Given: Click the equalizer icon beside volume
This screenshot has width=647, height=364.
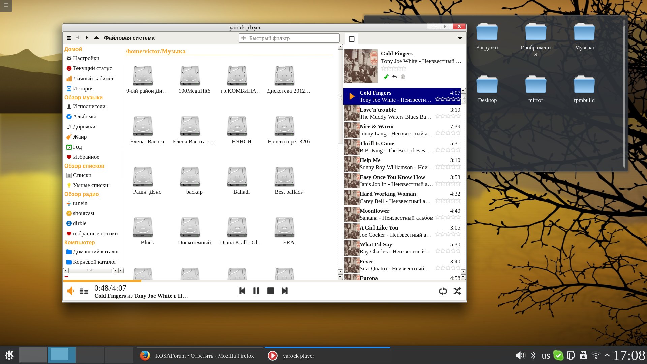Looking at the screenshot, I should coord(84,291).
